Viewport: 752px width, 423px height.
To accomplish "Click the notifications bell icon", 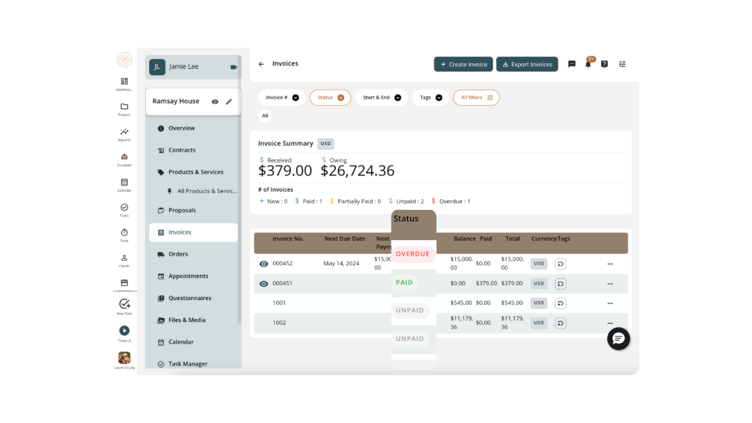I will pos(588,64).
